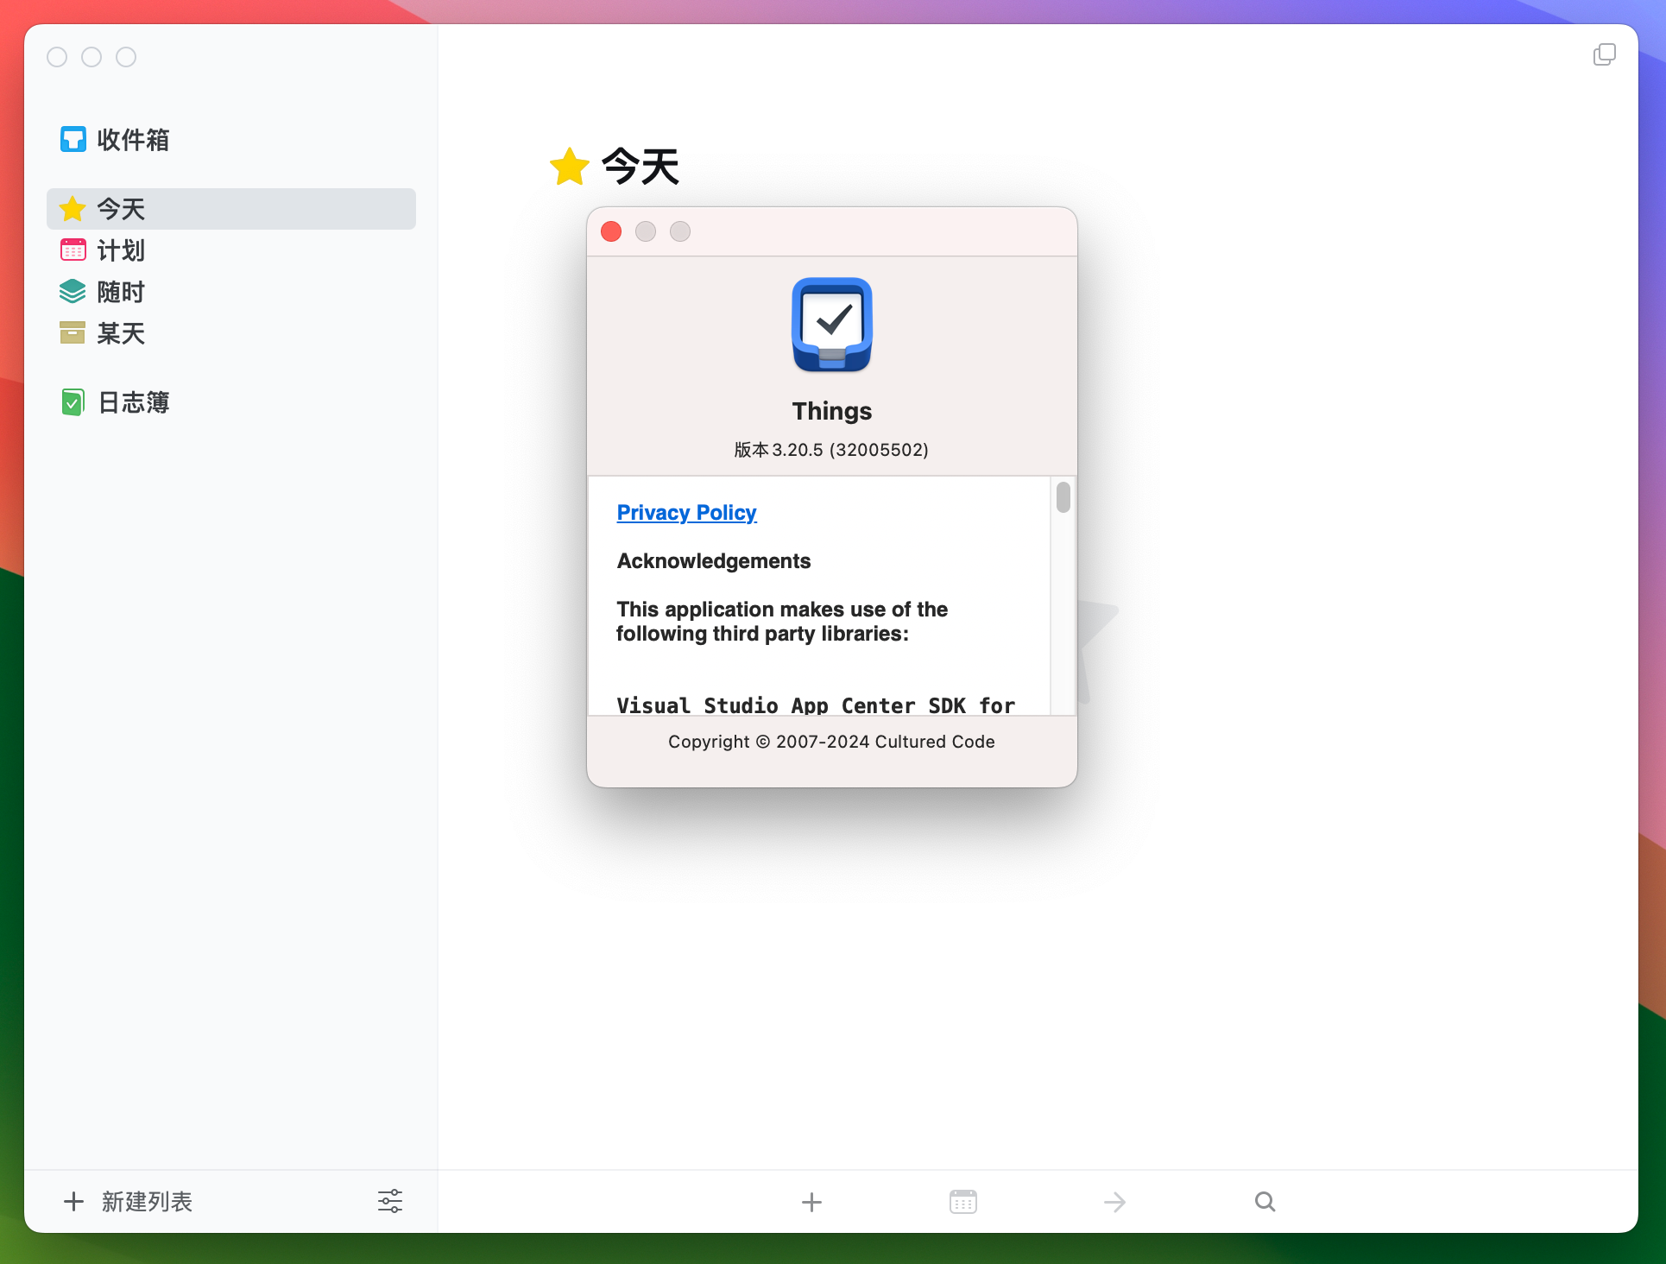
Task: Click the plus icon to add to-do
Action: 811,1202
